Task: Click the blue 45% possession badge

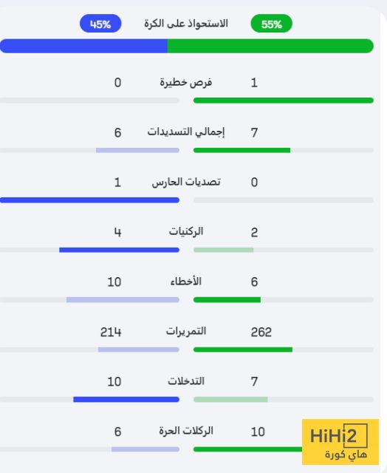Action: tap(100, 24)
